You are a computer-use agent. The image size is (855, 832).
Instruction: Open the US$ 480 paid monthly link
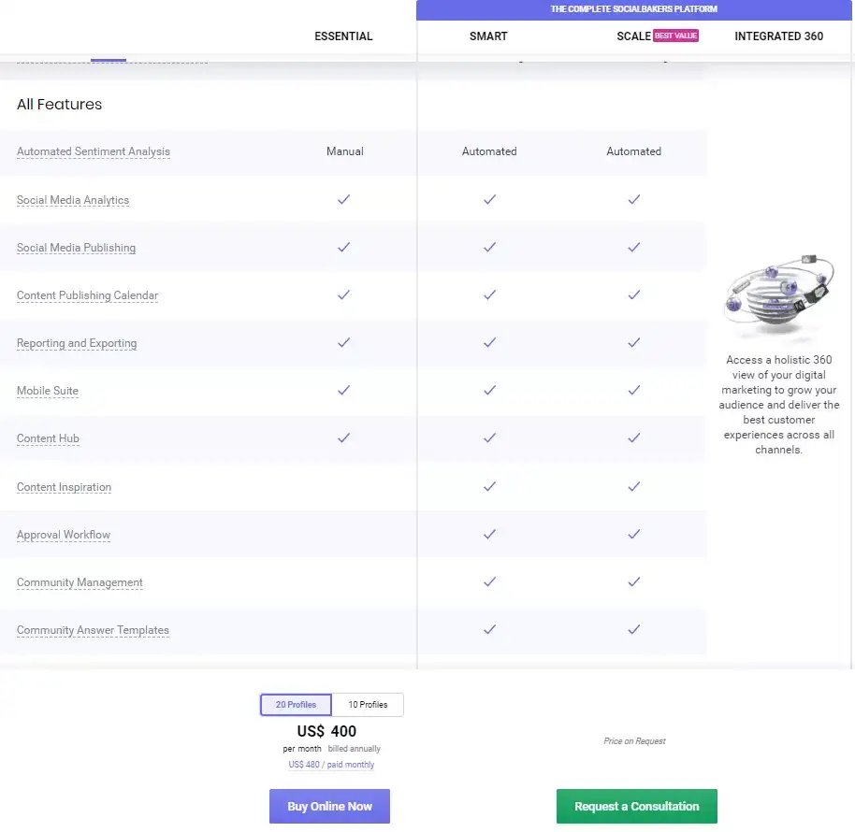tap(331, 765)
